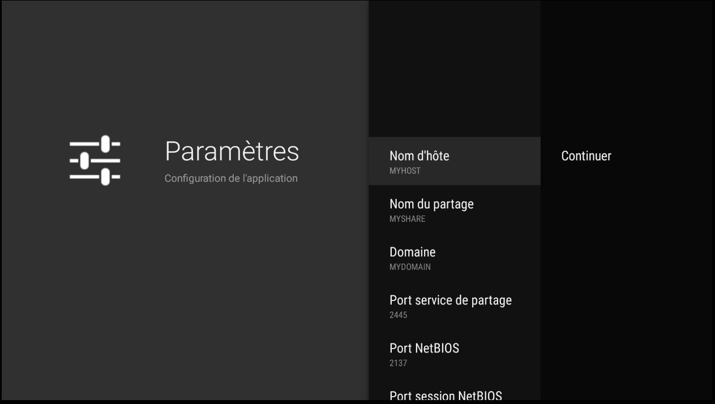Modify the 2137 NetBIOS port value
This screenshot has height=404, width=715.
pyautogui.click(x=398, y=363)
